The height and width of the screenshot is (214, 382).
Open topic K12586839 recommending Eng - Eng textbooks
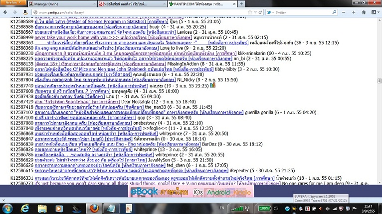[x=117, y=144]
